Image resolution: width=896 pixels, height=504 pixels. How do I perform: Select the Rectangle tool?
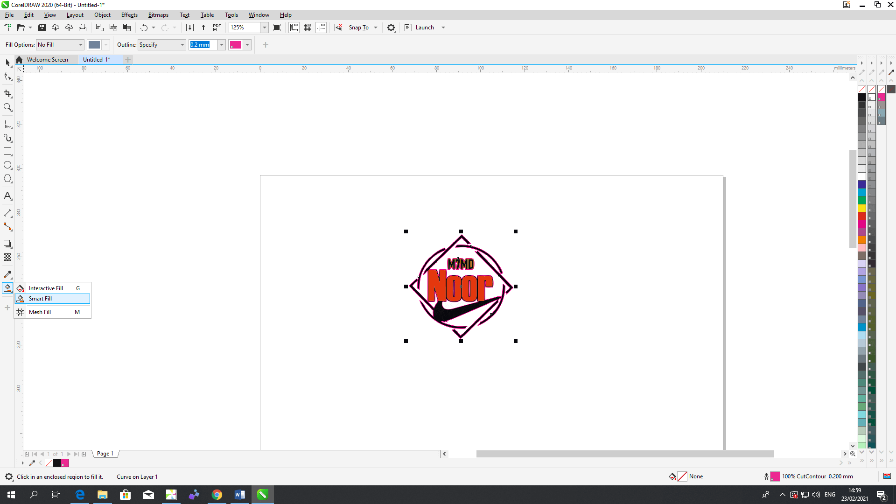pos(7,152)
